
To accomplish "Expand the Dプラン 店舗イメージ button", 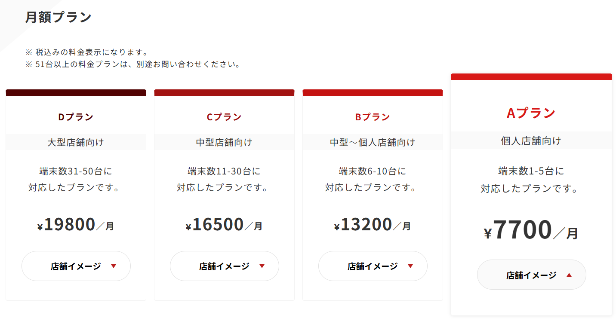I will click(76, 266).
